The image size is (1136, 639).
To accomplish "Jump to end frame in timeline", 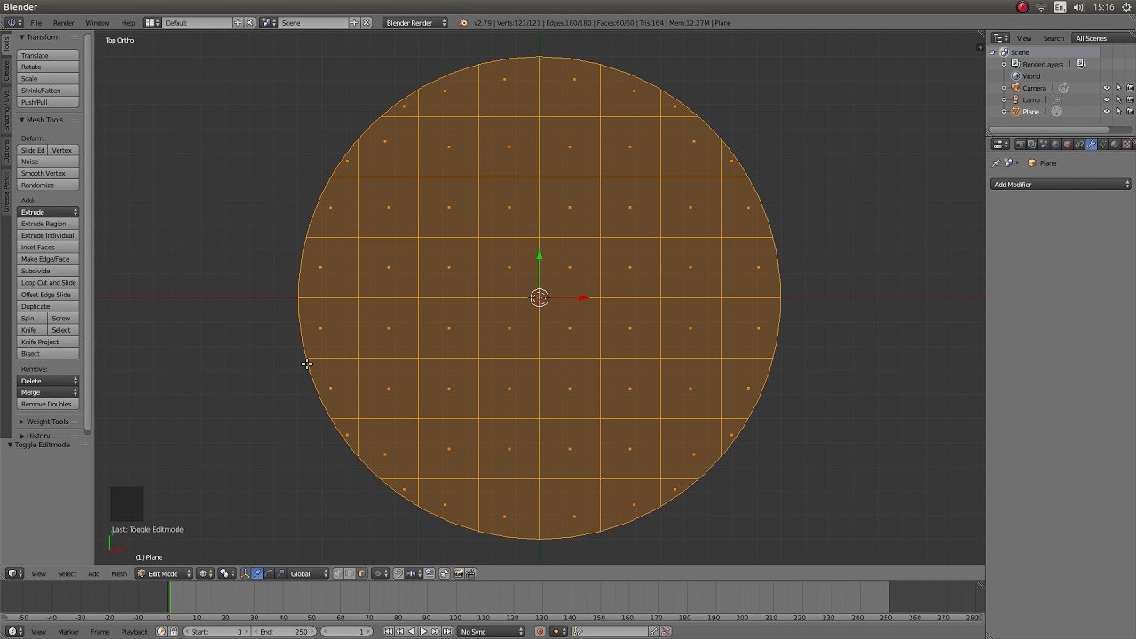I will coord(446,632).
